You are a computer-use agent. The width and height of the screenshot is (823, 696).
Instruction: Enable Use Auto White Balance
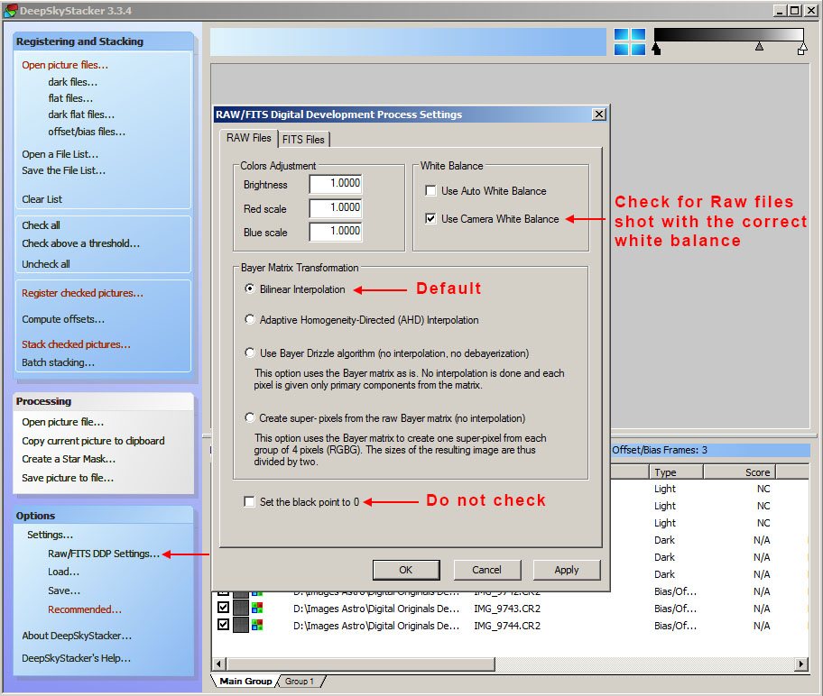[x=430, y=191]
